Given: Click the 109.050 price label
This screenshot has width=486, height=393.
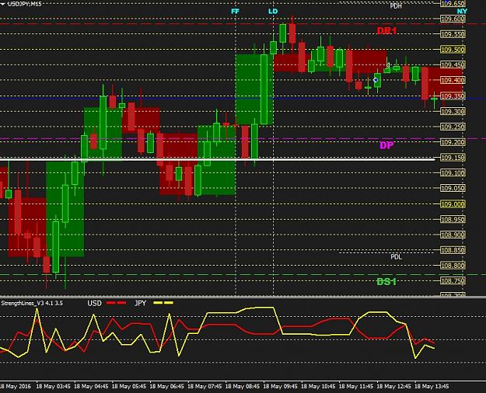Looking at the screenshot, I should coord(453,188).
